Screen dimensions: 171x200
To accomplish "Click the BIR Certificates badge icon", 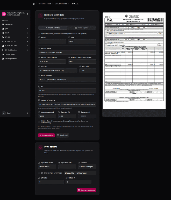I will click(3, 50).
